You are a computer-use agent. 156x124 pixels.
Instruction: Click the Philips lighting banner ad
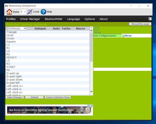coord(49,110)
